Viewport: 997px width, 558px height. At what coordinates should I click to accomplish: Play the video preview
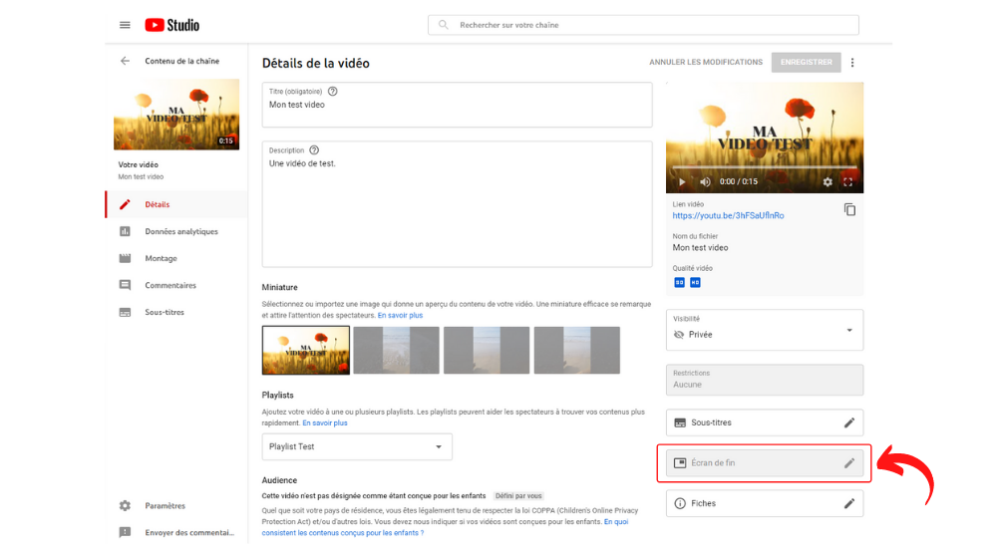pos(682,181)
